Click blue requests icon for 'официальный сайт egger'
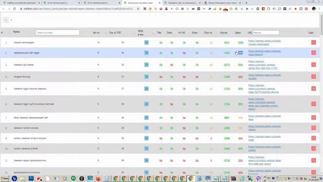Viewport: 323px width, 182px height. pos(146,53)
